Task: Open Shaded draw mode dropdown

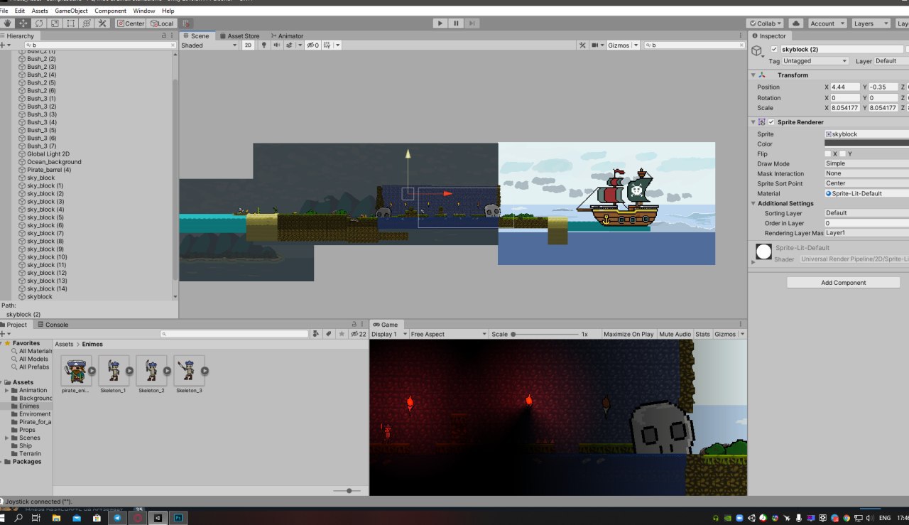Action: click(209, 45)
